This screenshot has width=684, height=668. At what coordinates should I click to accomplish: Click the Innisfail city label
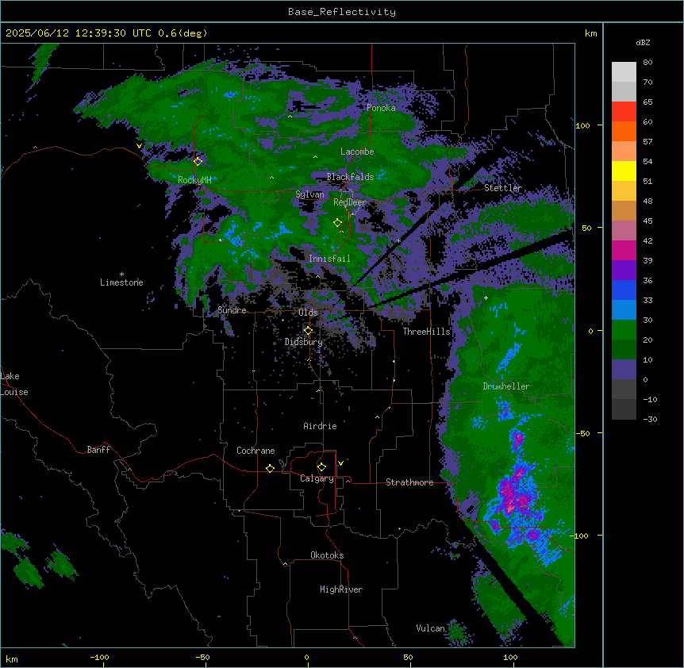329,259
